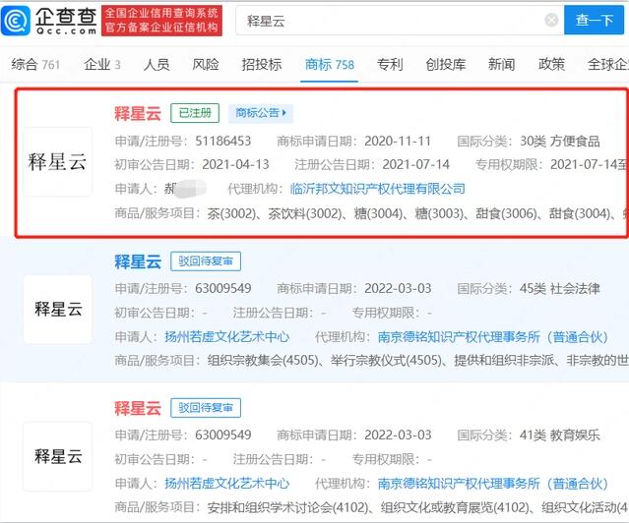The height and width of the screenshot is (523, 629).
Task: Open 南京德铭知识产权代理事务所 agency in 45类 result
Action: click(x=492, y=336)
